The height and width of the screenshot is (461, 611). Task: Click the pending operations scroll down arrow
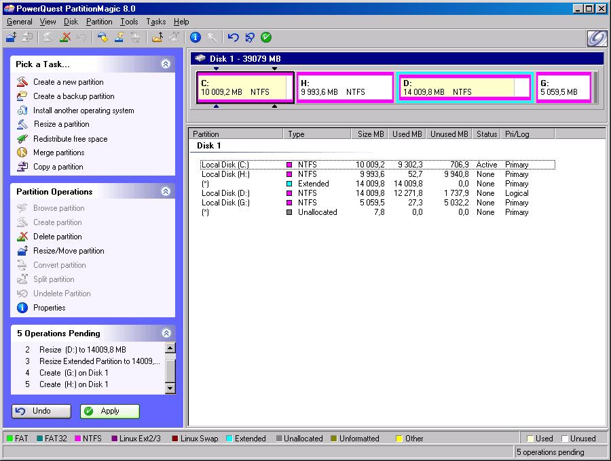tap(170, 388)
